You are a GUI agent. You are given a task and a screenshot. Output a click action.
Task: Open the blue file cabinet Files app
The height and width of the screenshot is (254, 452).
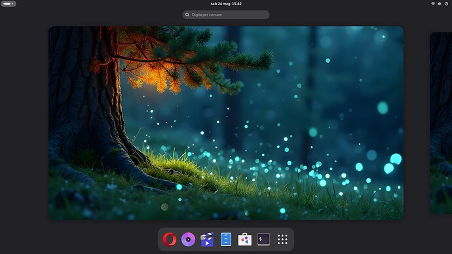pyautogui.click(x=226, y=240)
